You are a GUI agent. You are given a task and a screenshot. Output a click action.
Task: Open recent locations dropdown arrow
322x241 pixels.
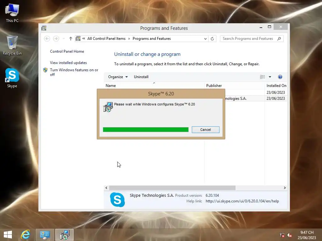click(64, 39)
